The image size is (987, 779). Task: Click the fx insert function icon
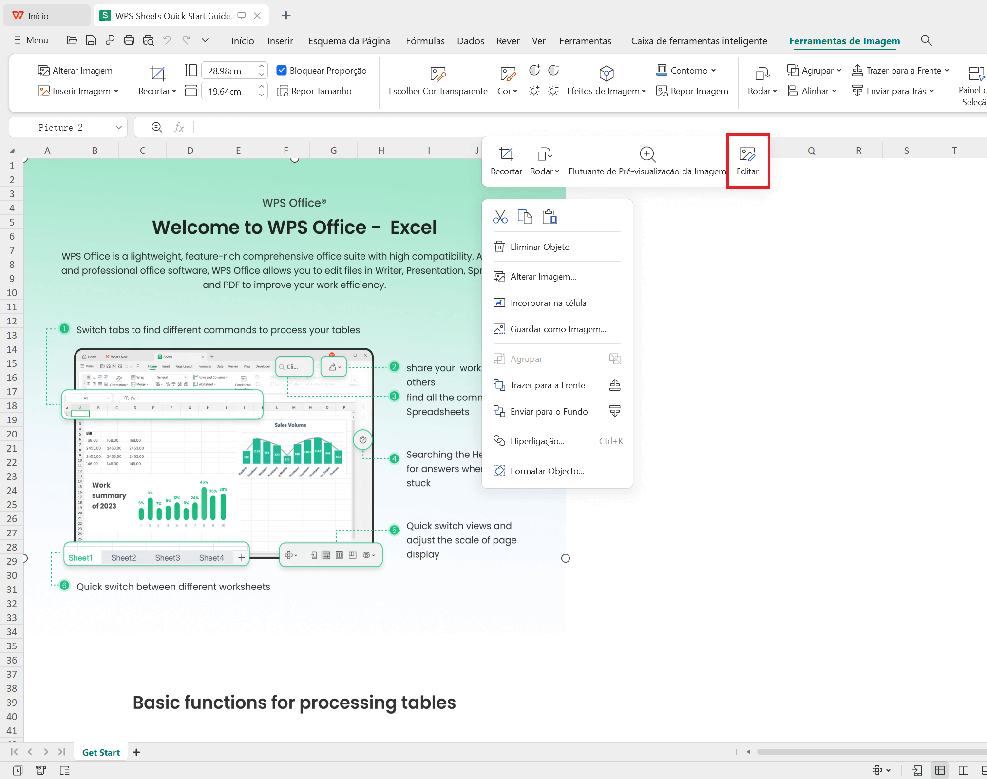pyautogui.click(x=179, y=127)
